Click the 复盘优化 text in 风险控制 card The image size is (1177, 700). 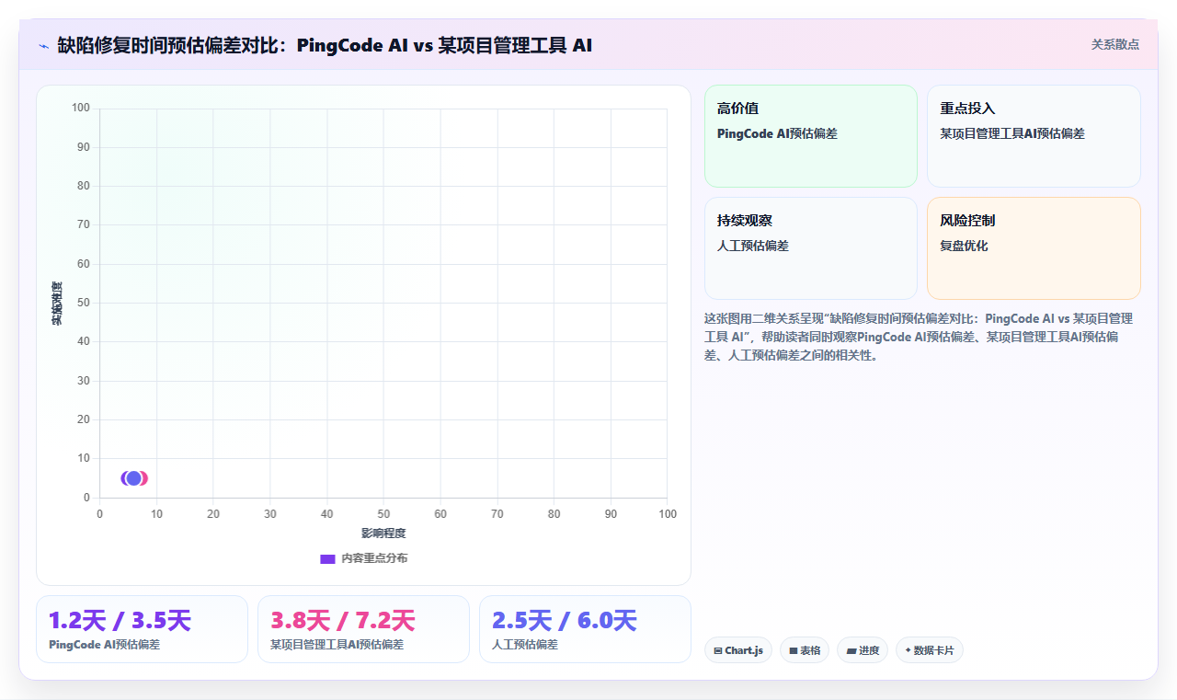(x=964, y=247)
